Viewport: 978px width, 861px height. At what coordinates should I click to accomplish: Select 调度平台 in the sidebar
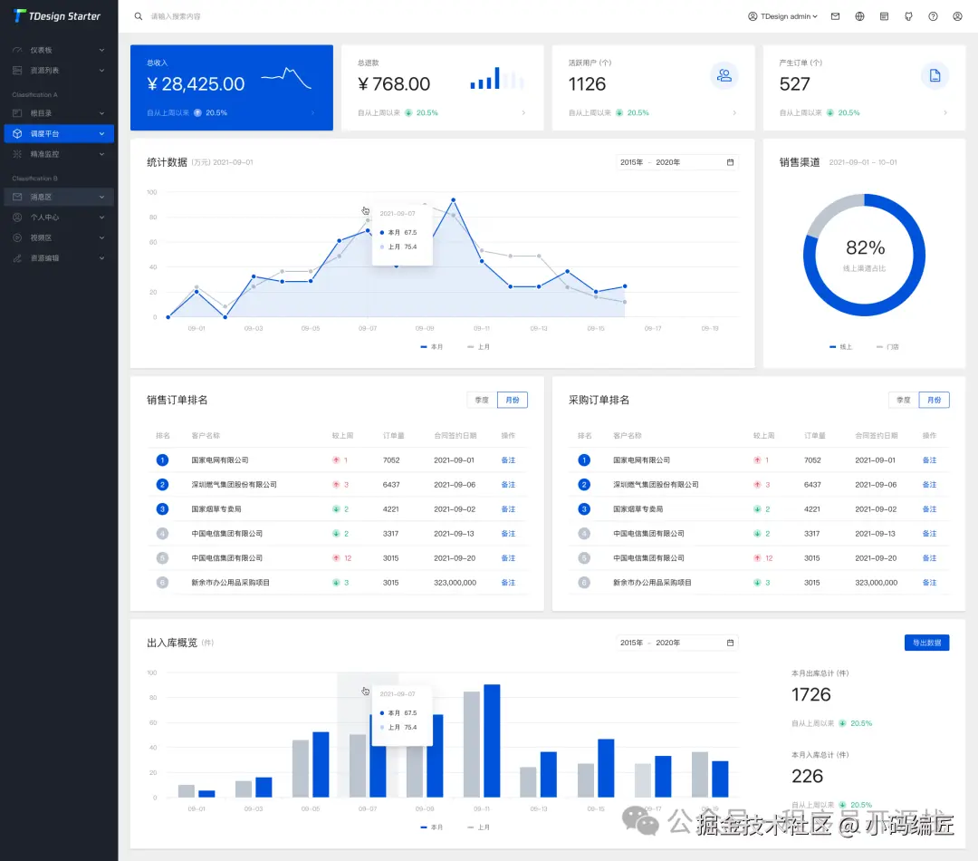[x=59, y=133]
